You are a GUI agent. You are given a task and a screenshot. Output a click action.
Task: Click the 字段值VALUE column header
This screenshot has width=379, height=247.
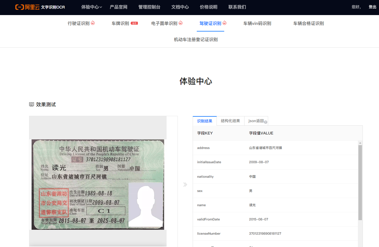[261, 133]
